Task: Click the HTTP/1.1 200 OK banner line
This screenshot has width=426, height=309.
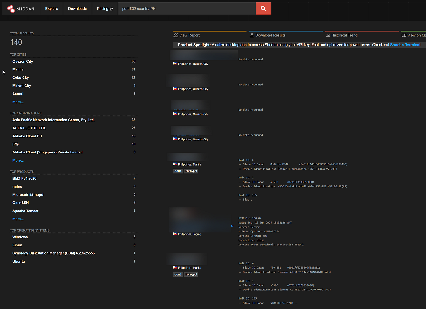Action: [250, 218]
